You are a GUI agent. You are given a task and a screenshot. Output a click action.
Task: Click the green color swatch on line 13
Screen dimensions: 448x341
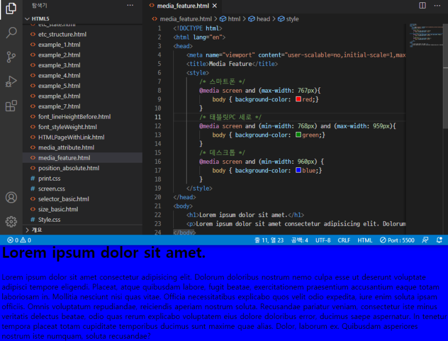point(298,135)
